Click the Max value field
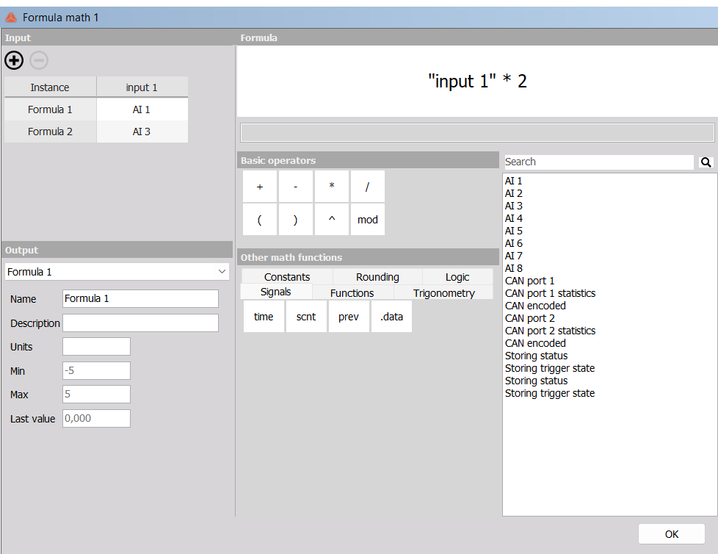Image resolution: width=718 pixels, height=554 pixels. point(97,394)
